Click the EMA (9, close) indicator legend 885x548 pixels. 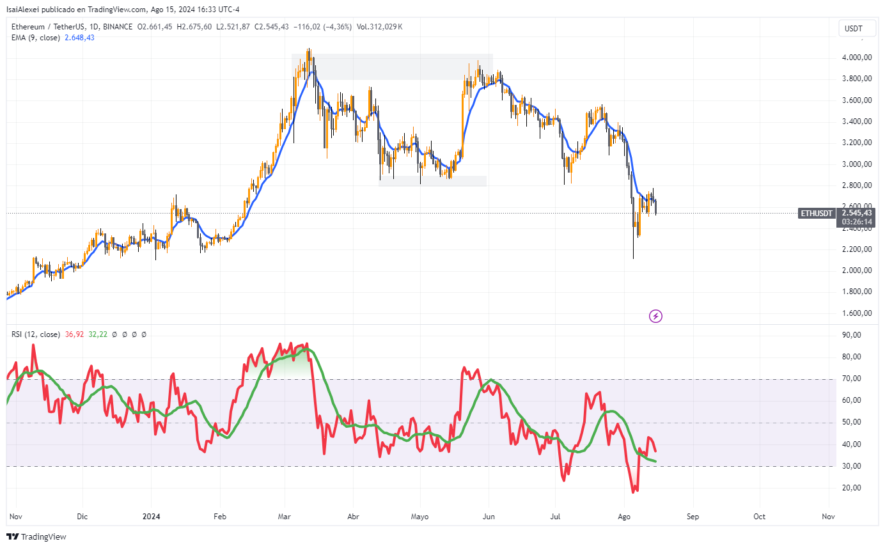[36, 38]
